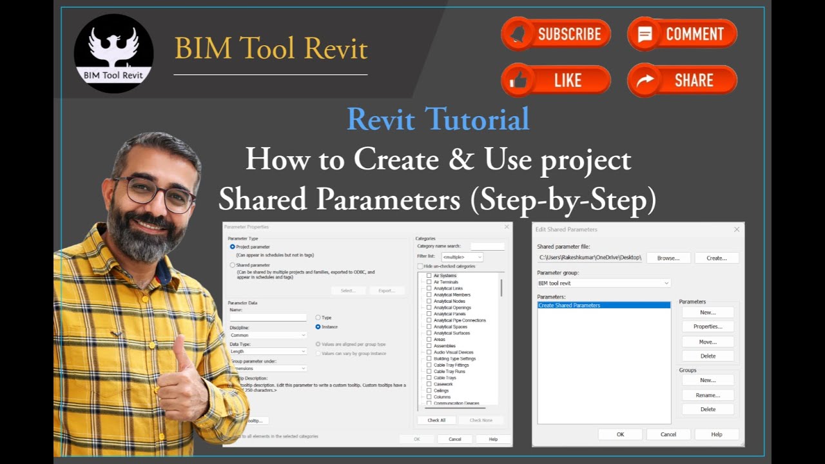Tick the Areas category checkbox
Screen dimensions: 825x464
pos(429,340)
